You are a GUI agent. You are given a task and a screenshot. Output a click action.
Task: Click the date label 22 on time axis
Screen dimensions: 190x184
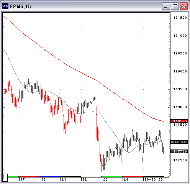(x=85, y=179)
